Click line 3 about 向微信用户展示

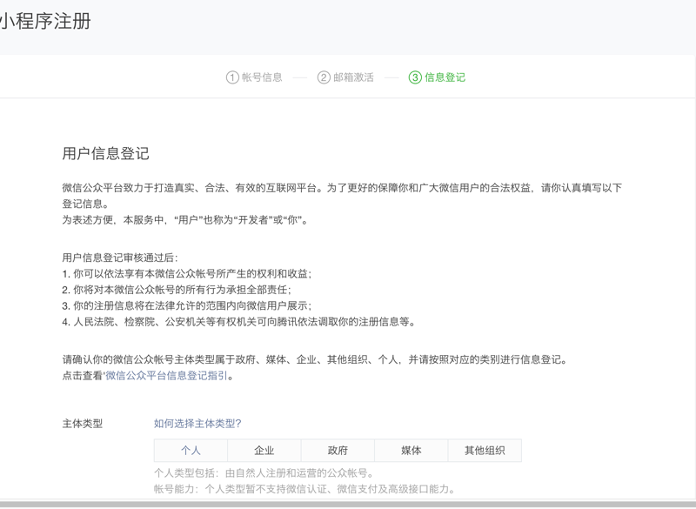point(187,305)
